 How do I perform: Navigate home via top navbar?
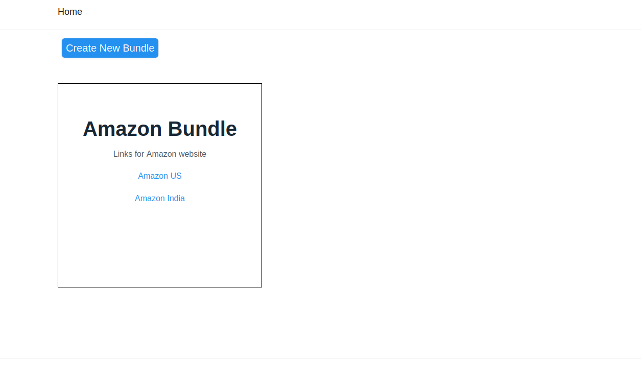(x=70, y=12)
